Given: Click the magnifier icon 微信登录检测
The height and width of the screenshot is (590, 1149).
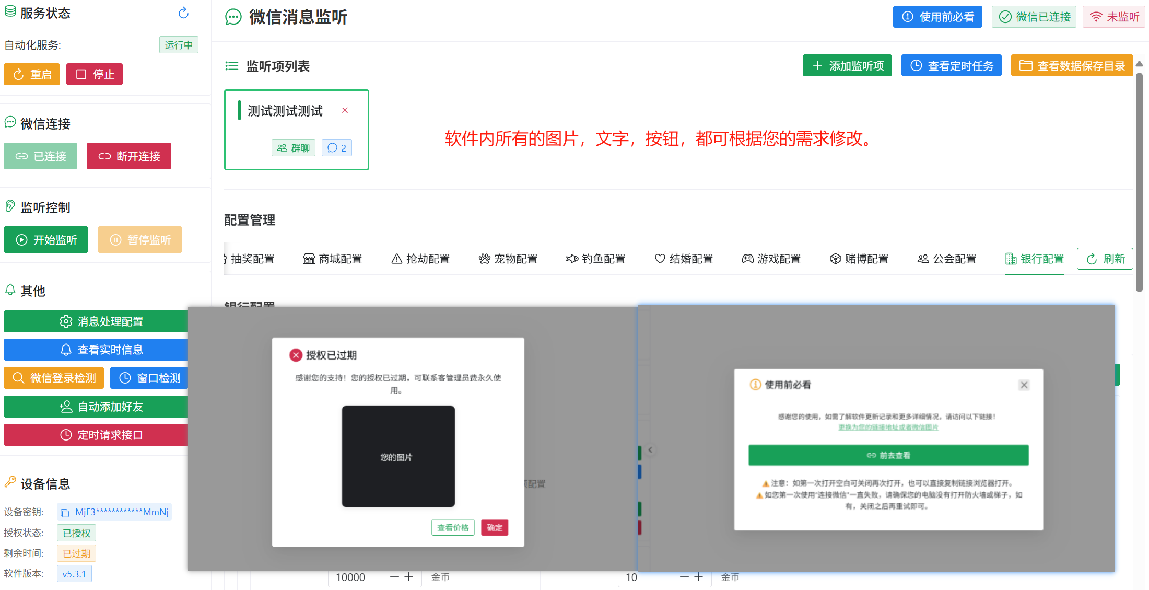Looking at the screenshot, I should point(19,377).
